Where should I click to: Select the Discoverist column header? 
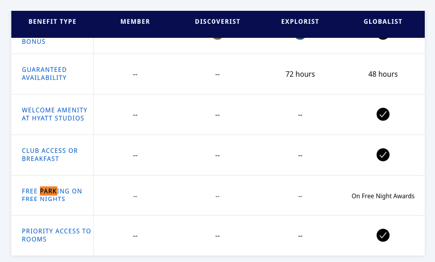click(x=218, y=22)
